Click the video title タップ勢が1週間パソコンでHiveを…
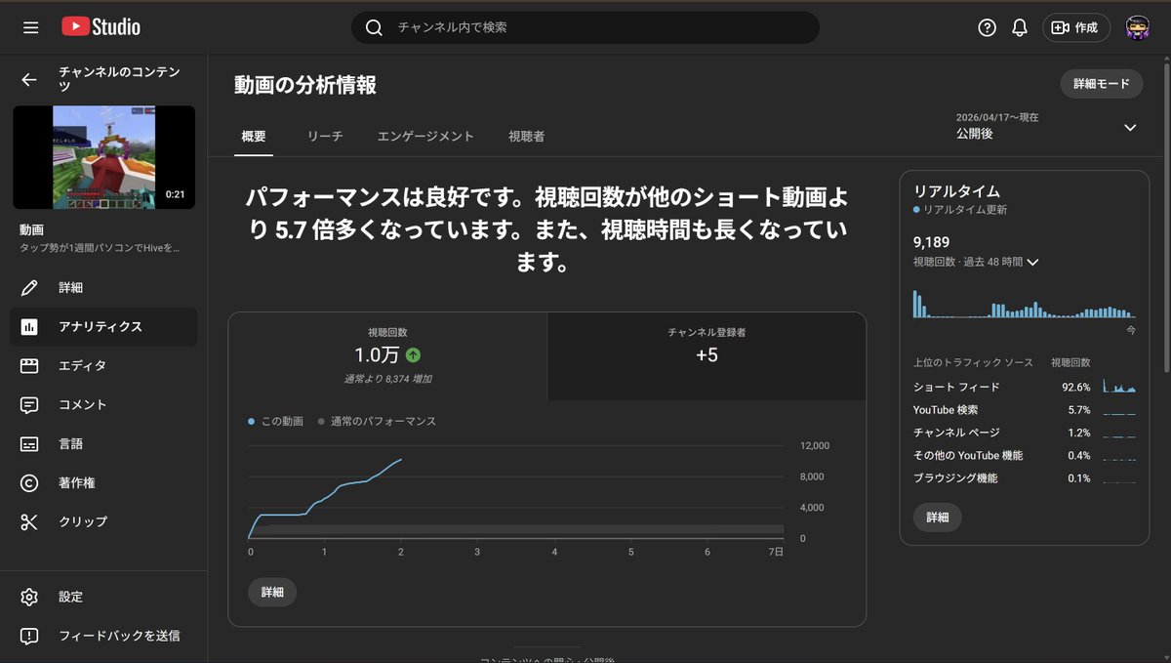This screenshot has width=1171, height=663. coord(101,248)
